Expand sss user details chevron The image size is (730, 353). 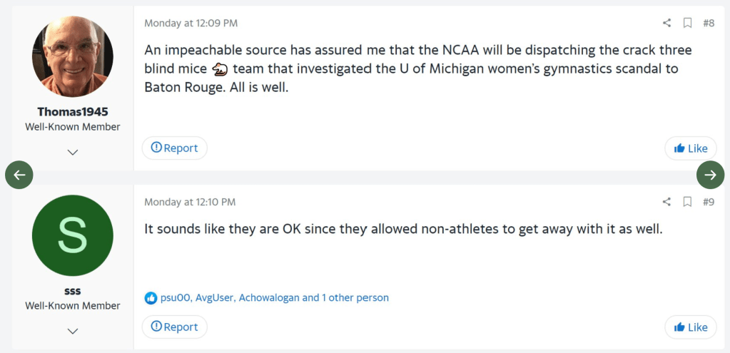73,331
